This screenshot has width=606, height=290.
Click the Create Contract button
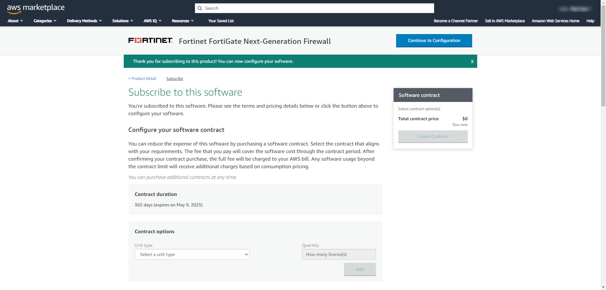433,136
